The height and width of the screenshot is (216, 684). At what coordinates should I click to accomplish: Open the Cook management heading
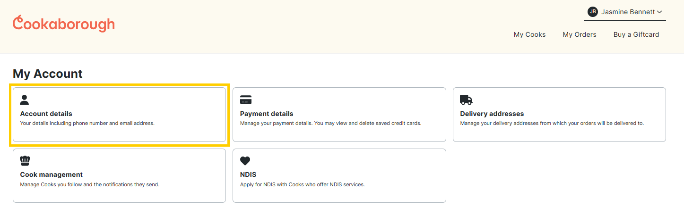pos(51,174)
